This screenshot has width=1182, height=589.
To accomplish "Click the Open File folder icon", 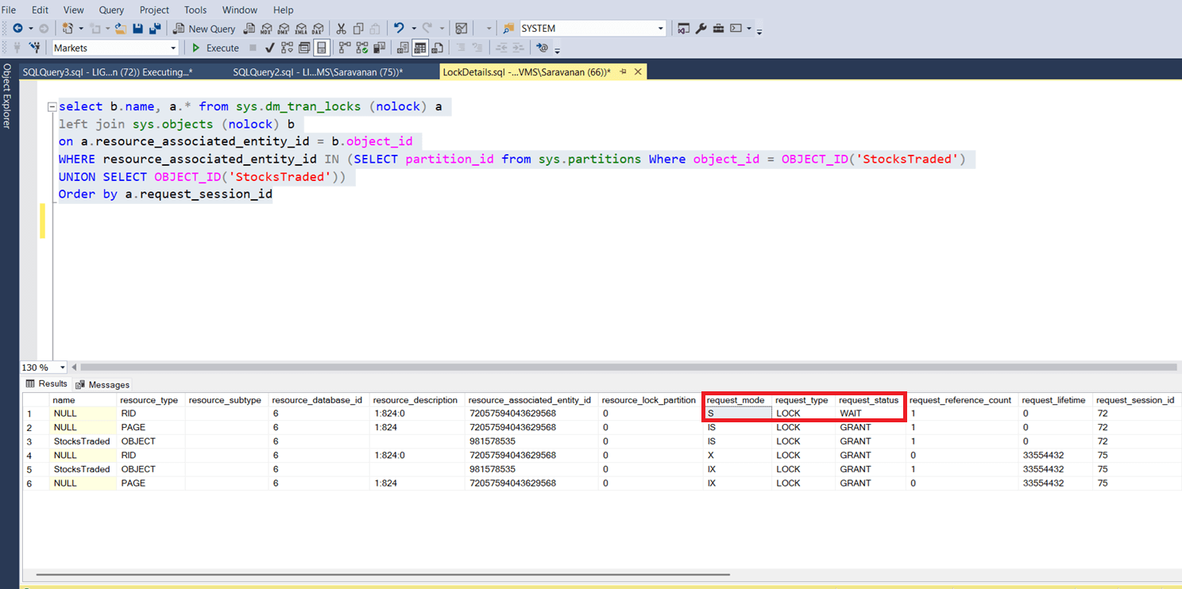I will [121, 29].
